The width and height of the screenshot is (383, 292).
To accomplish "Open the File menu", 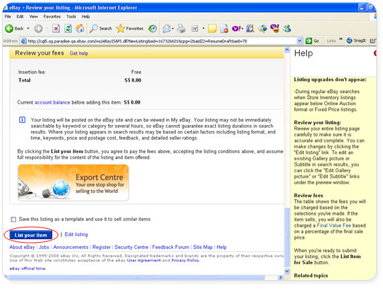I will pos(8,17).
